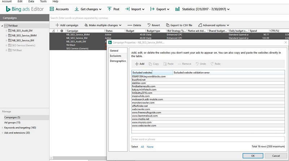Click Add excluded website button
The width and height of the screenshot is (289, 161).
[x=140, y=64]
